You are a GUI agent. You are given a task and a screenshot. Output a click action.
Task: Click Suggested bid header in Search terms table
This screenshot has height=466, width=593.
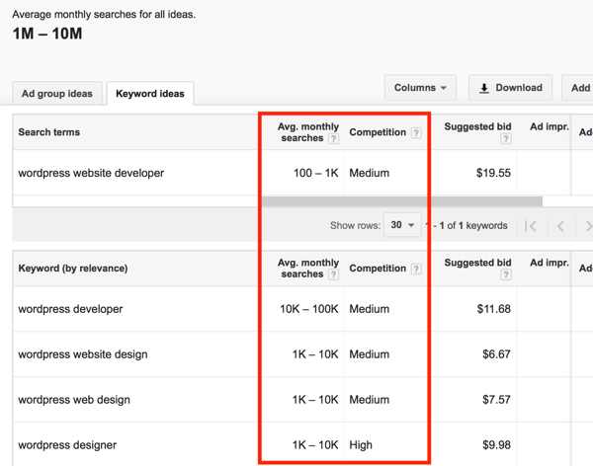coord(477,126)
